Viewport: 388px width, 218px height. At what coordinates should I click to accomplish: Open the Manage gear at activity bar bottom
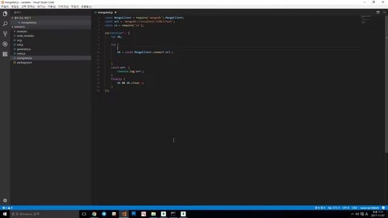(x=5, y=200)
